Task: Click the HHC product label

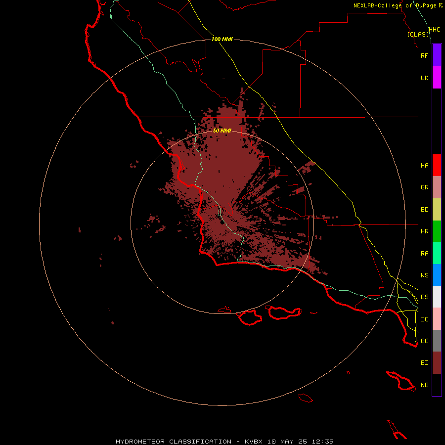Action: pyautogui.click(x=434, y=30)
